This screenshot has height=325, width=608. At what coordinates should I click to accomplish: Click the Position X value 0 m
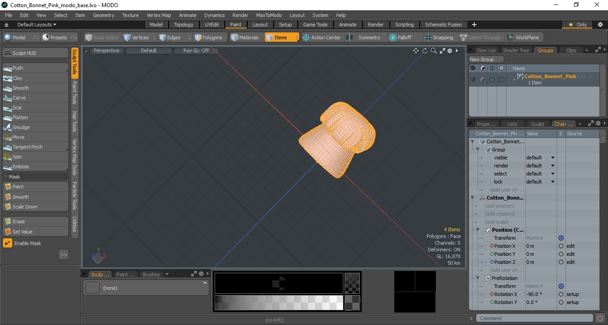pos(540,246)
